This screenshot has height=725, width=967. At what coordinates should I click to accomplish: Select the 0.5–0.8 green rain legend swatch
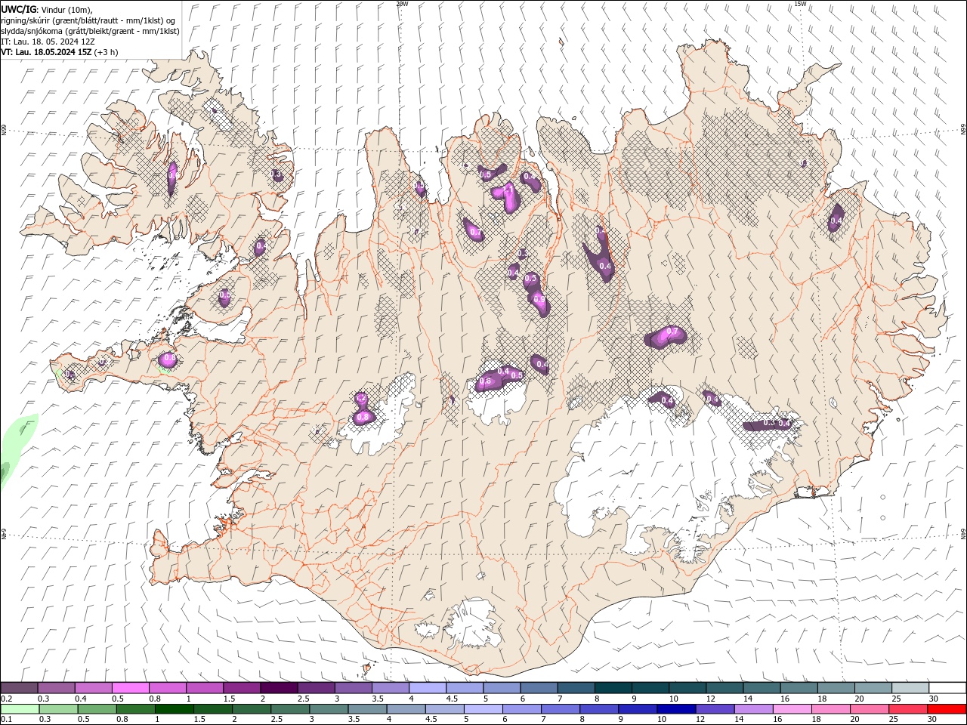coord(97,709)
